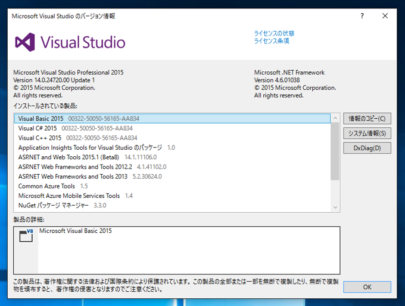Viewport: 405px width, 306px height.
Task: Select ASP.NET Web Frameworks and Tools 2013
Action: point(172,176)
